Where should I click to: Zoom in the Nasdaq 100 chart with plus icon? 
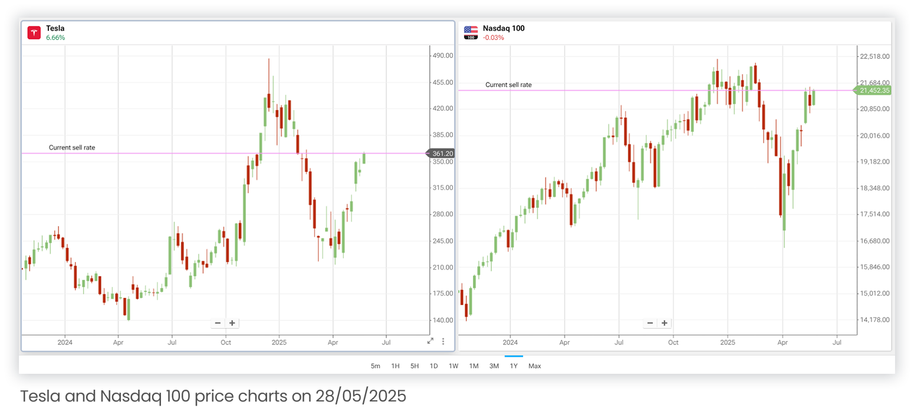[664, 323]
